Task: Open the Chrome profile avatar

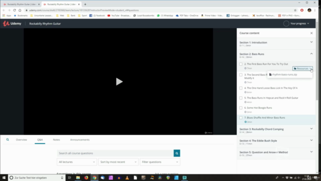Action: pos(309,10)
